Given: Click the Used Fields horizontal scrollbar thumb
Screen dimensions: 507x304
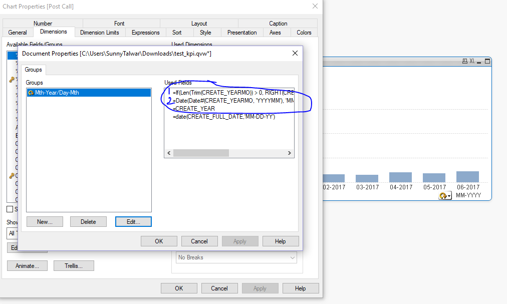Looking at the screenshot, I should tap(201, 153).
